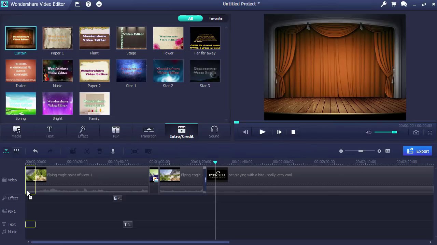Click the redo arrow in timeline toolbar
437x245 pixels.
50,151
